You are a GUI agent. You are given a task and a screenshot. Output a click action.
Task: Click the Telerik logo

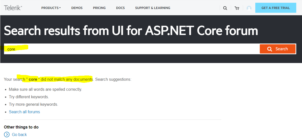pos(13,8)
